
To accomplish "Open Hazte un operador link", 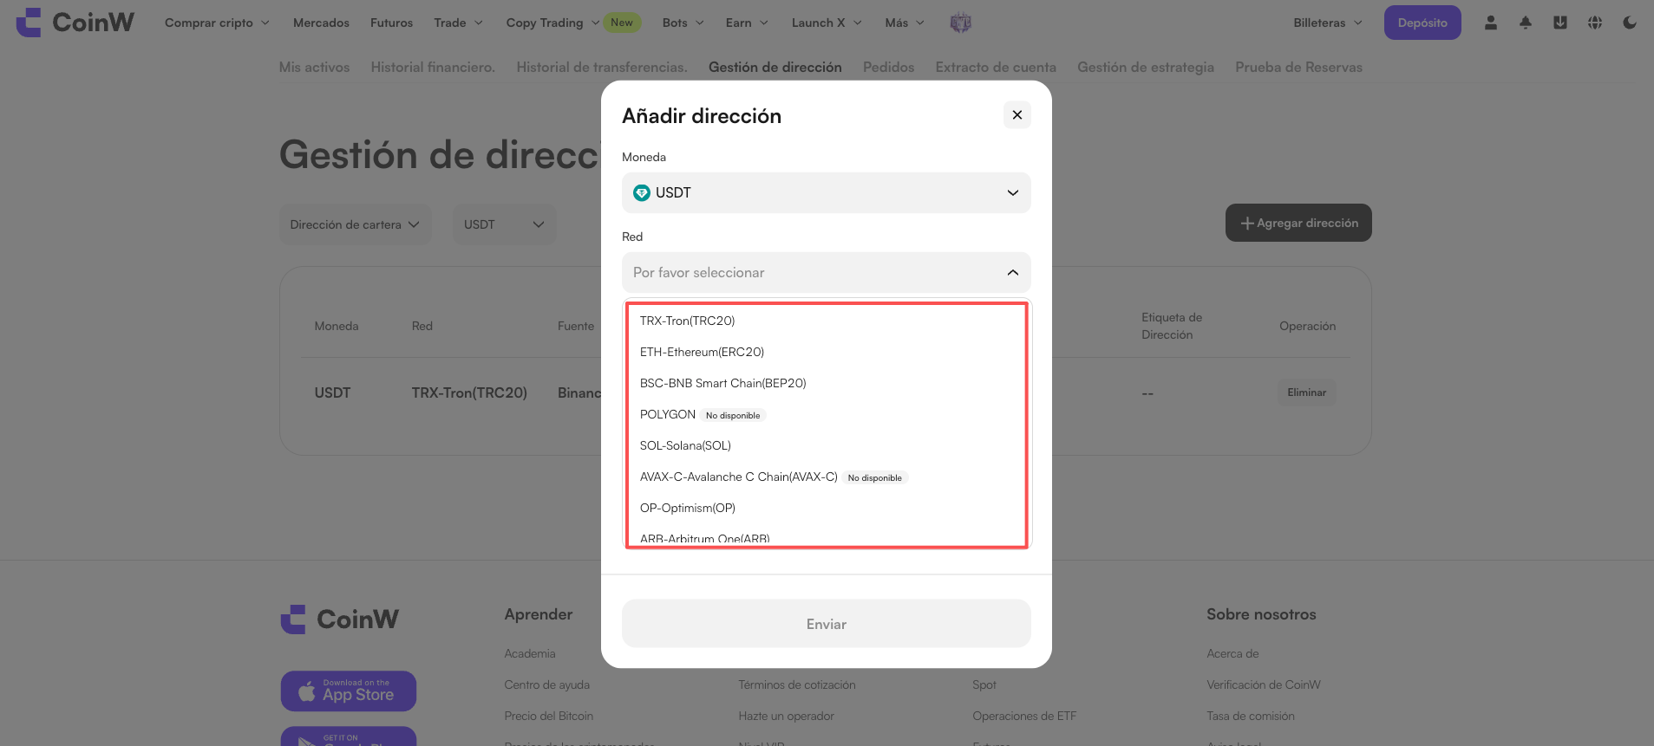I will tap(787, 716).
